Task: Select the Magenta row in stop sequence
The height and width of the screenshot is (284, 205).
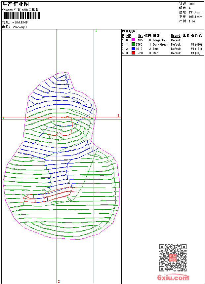Action: coord(159,40)
